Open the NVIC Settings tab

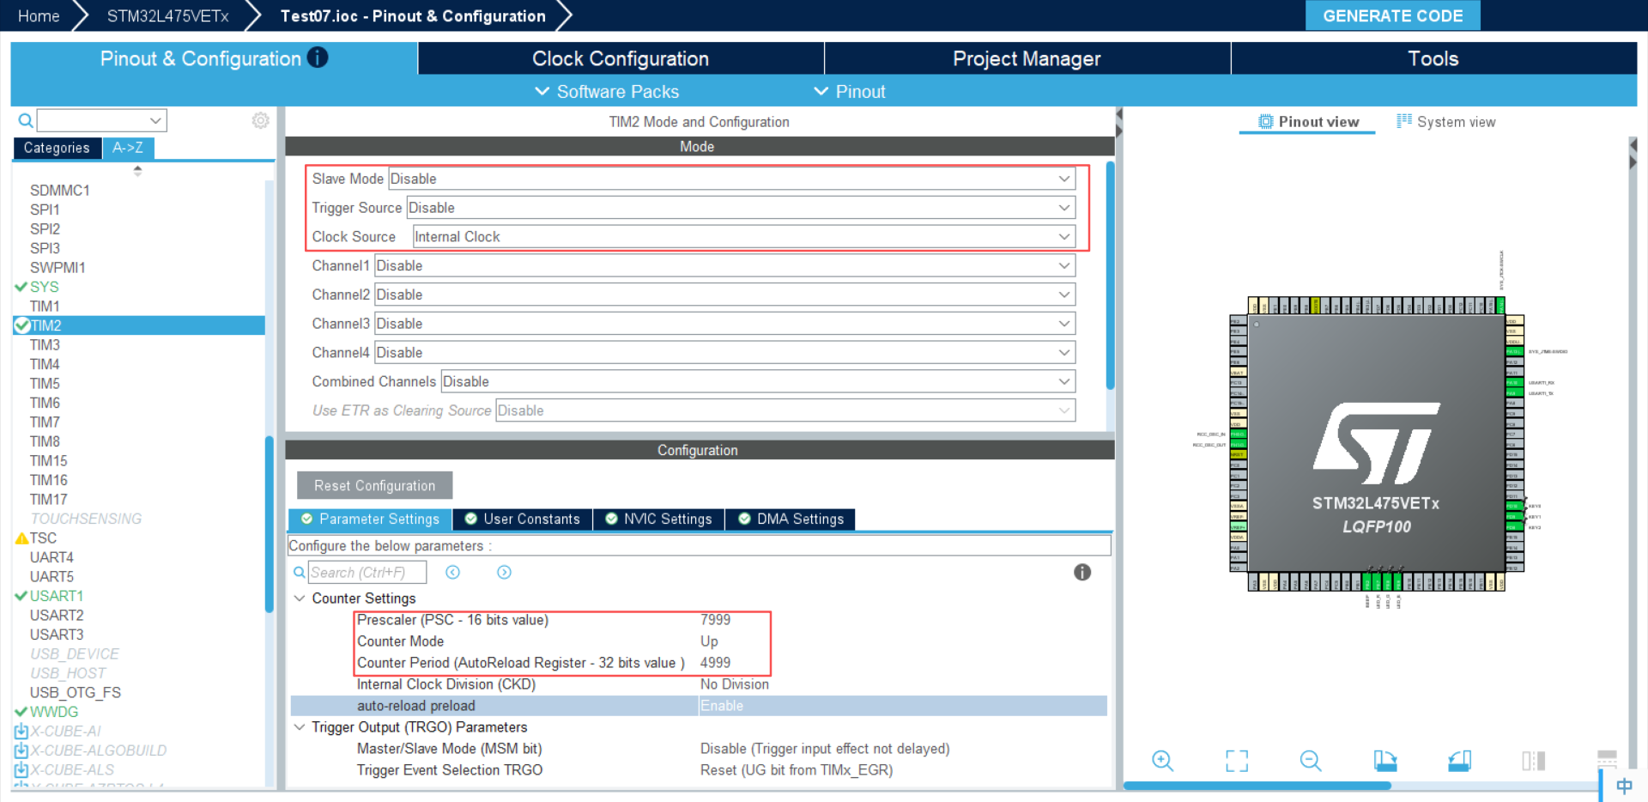658,519
